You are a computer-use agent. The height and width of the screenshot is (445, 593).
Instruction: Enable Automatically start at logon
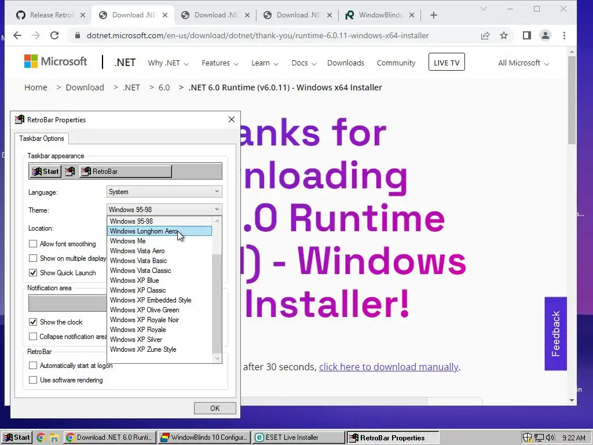pos(33,366)
